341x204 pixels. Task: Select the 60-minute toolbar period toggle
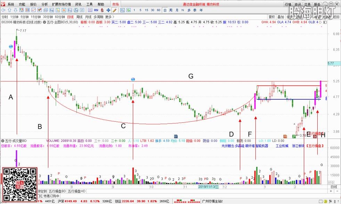pos(159,10)
